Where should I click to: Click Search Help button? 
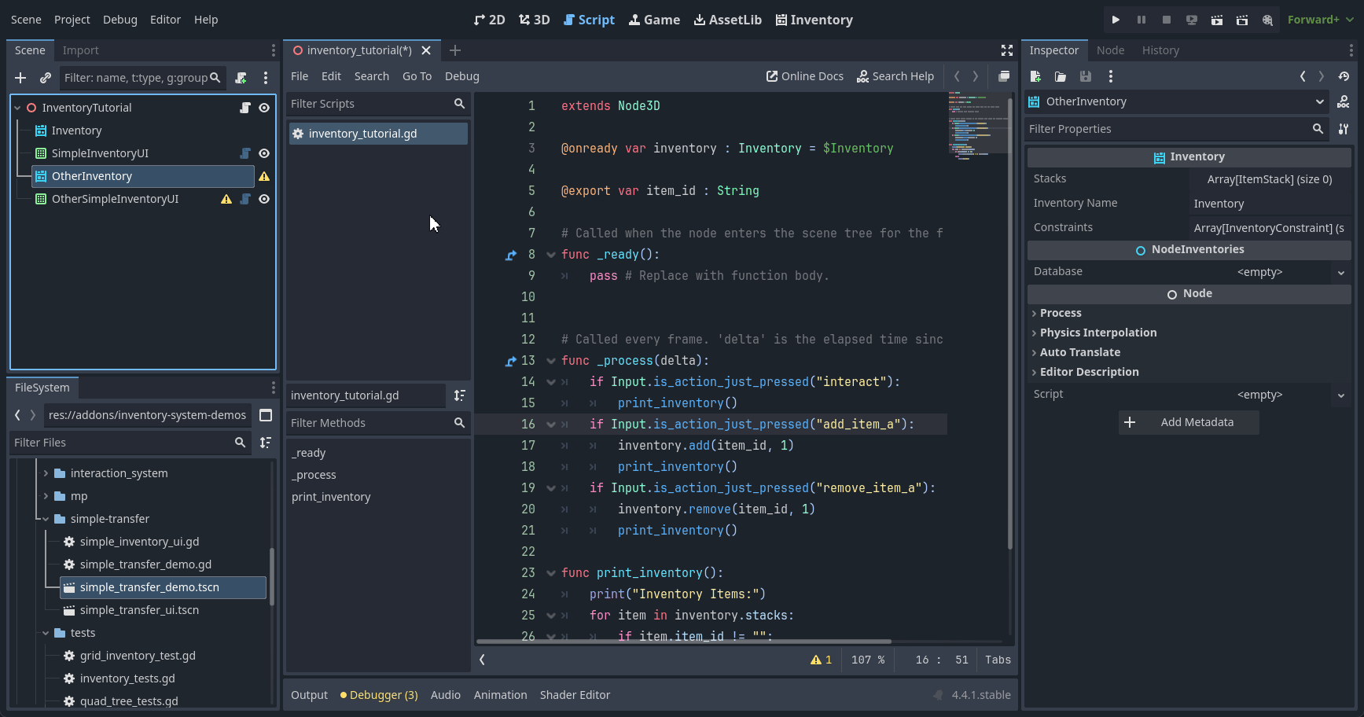(x=895, y=76)
